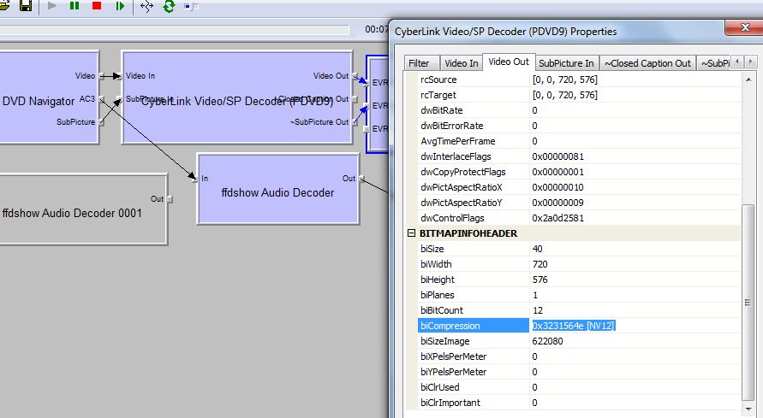Stop the graph with red stop icon
Screen dimensions: 763x418
[x=97, y=6]
